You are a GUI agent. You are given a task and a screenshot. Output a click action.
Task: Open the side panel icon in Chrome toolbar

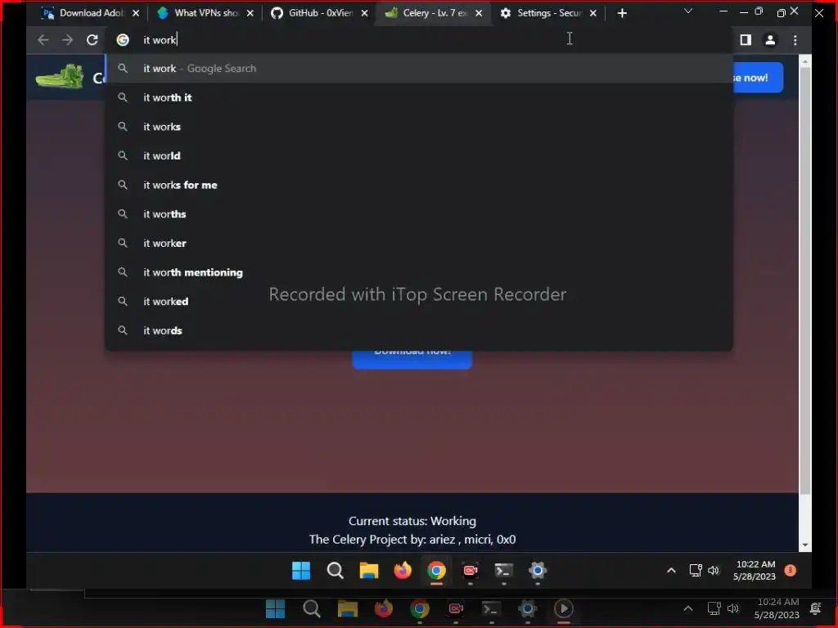tap(746, 40)
